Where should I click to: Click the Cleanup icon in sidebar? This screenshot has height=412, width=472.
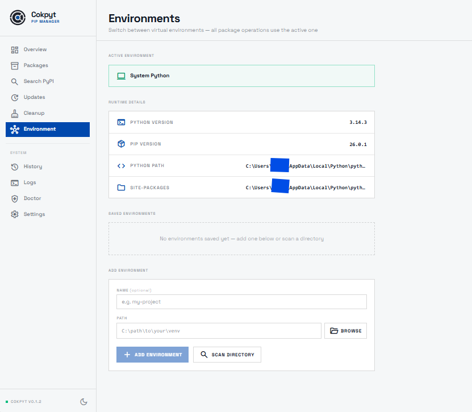point(15,113)
